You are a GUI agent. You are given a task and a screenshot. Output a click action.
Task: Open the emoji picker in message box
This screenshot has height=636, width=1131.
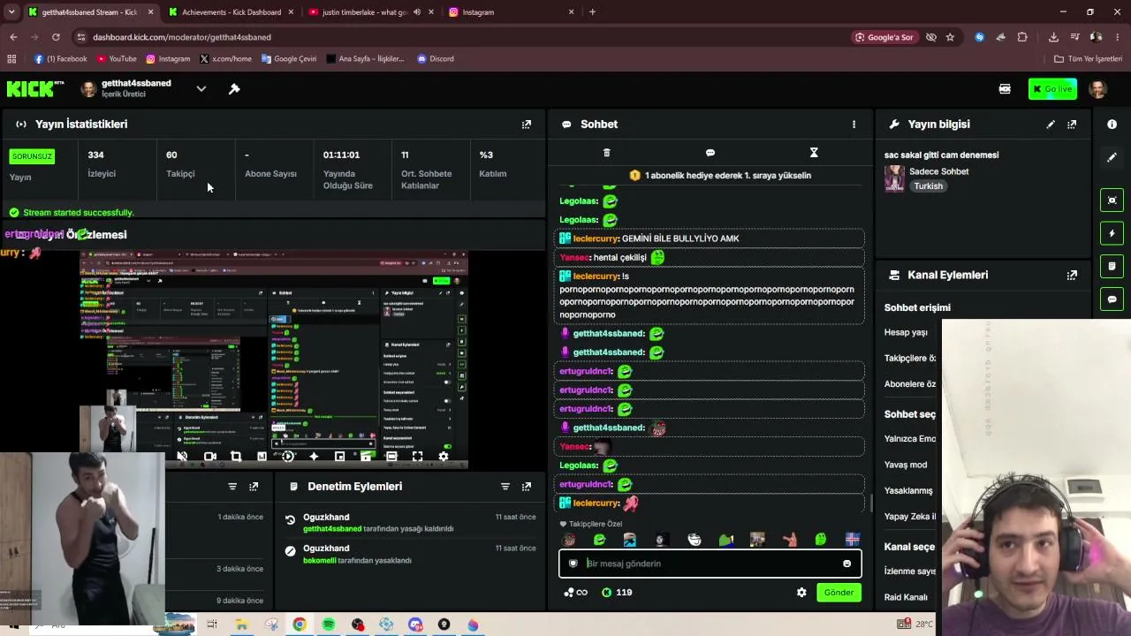(x=846, y=564)
